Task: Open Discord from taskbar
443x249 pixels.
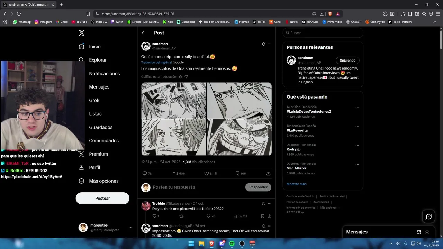Action: [222, 243]
